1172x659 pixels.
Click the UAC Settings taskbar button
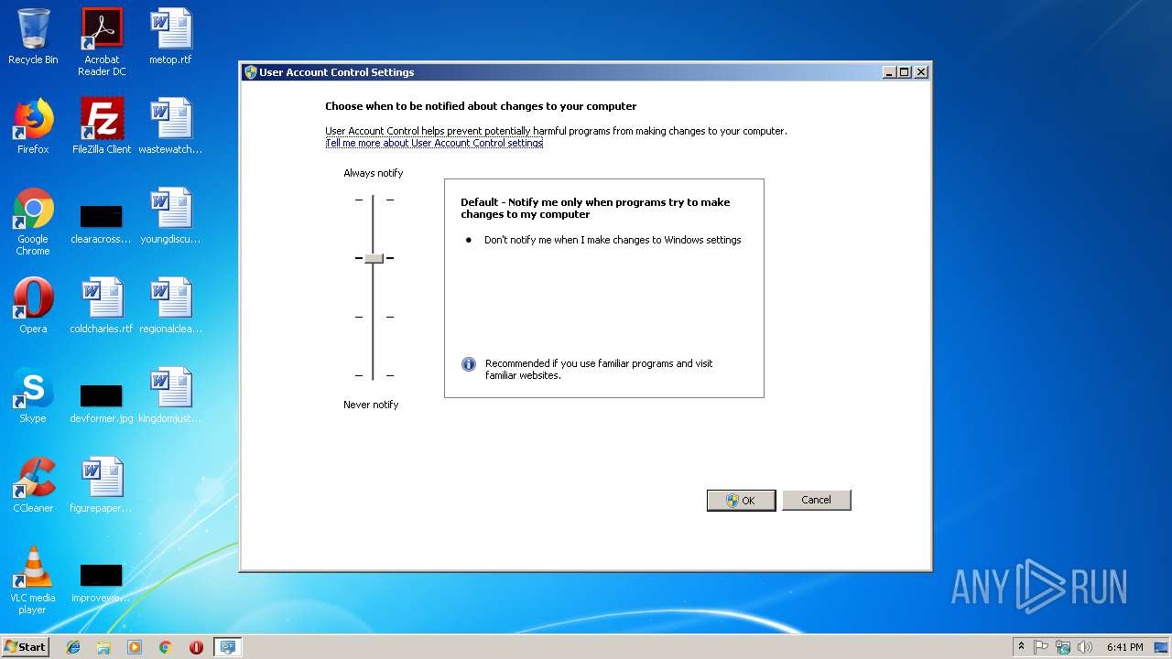228,647
